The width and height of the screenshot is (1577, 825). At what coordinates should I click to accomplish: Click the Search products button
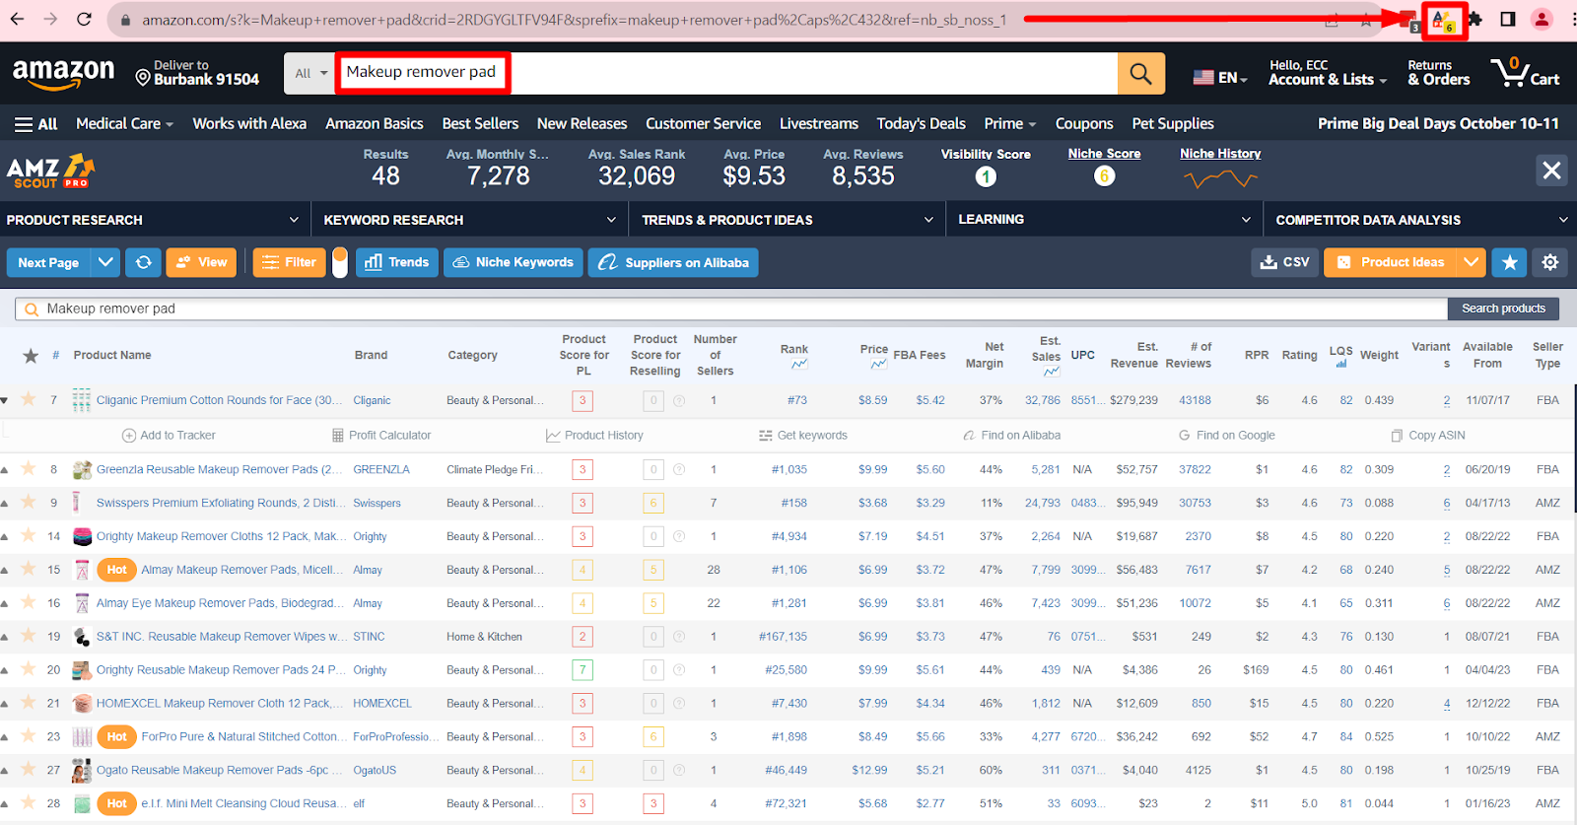tap(1503, 309)
